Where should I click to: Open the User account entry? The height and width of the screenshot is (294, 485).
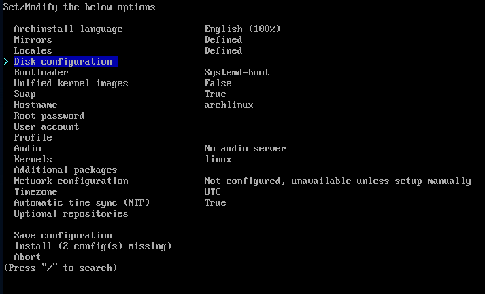click(46, 126)
